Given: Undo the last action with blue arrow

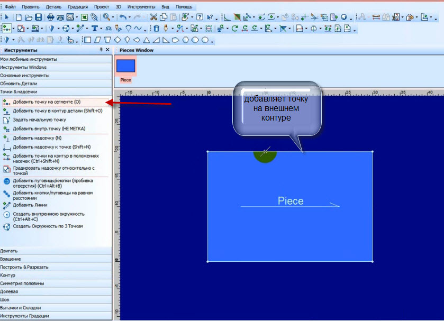Looking at the screenshot, I should tap(123, 17).
